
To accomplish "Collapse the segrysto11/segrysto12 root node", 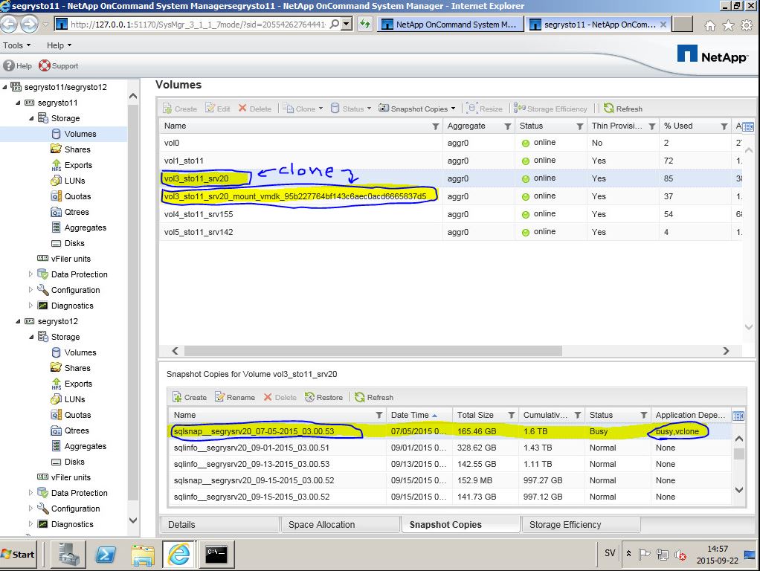I will click(x=5, y=87).
